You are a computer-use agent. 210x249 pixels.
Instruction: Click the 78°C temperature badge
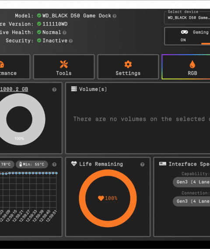(x=7, y=165)
